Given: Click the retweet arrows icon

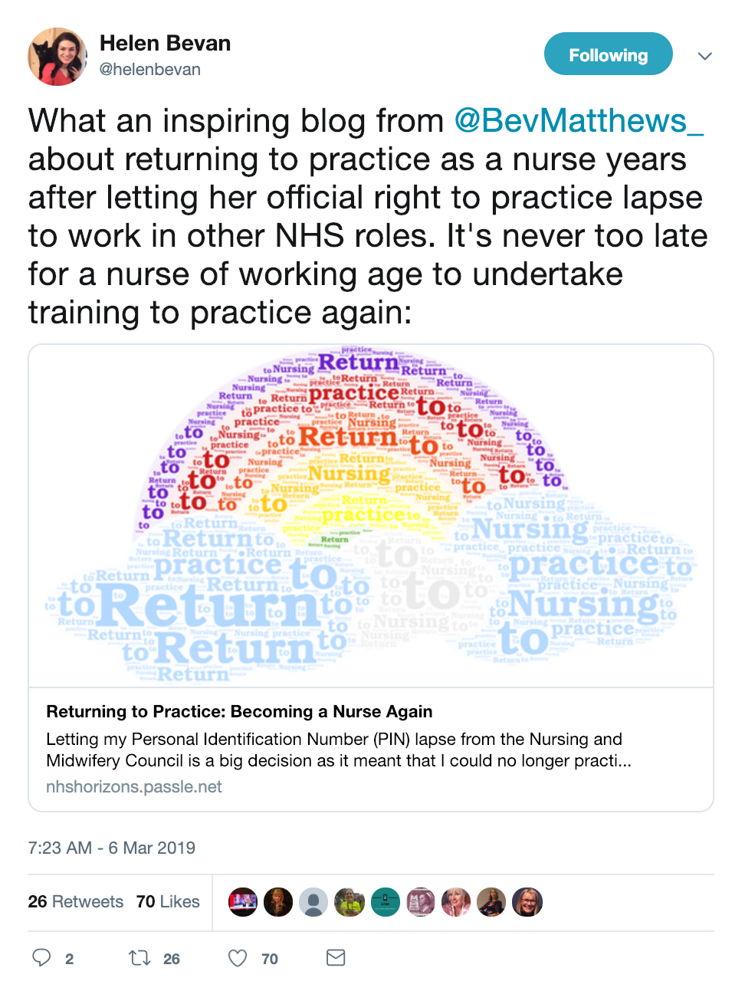Looking at the screenshot, I should click(x=139, y=957).
